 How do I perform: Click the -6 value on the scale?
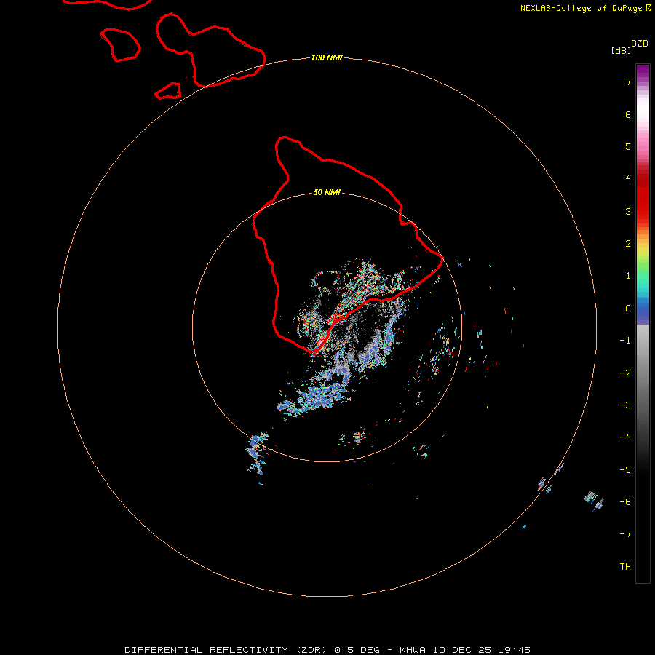[x=625, y=501]
